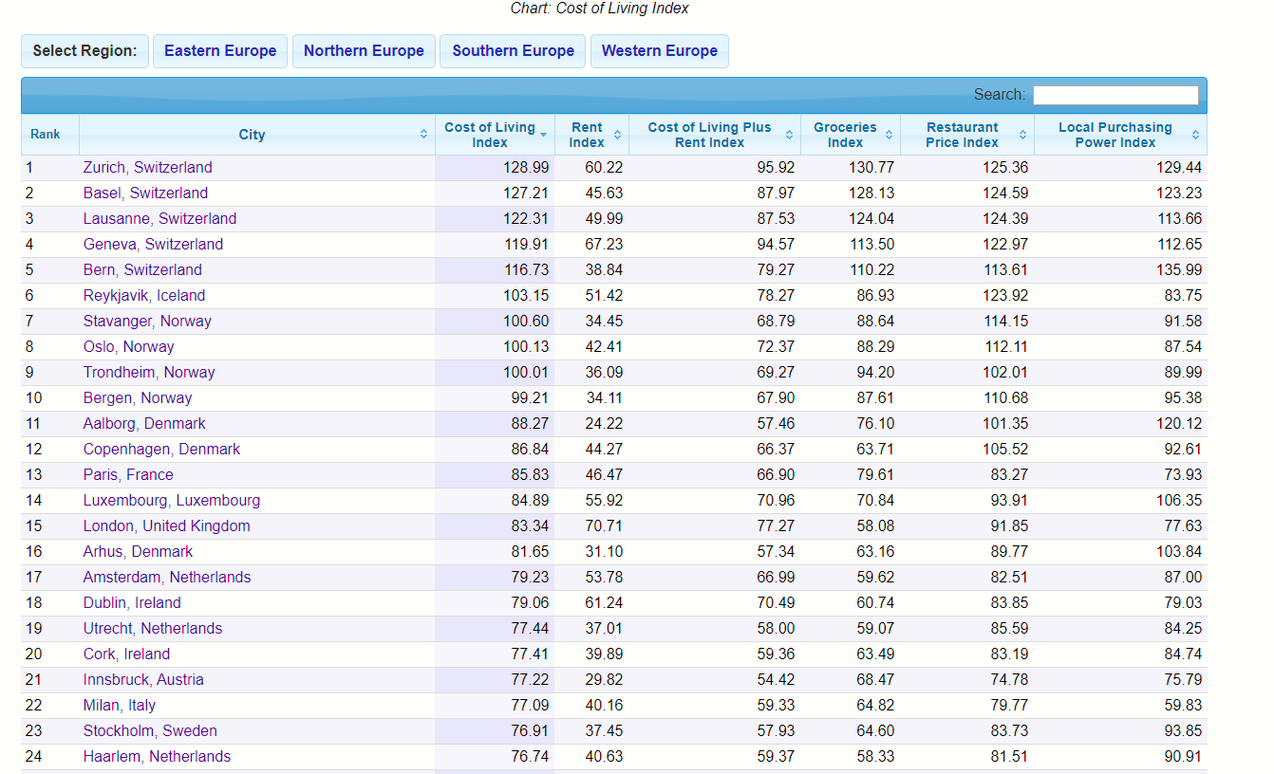Viewport: 1274px width, 774px height.
Task: Switch to Northern Europe region
Action: pos(364,51)
